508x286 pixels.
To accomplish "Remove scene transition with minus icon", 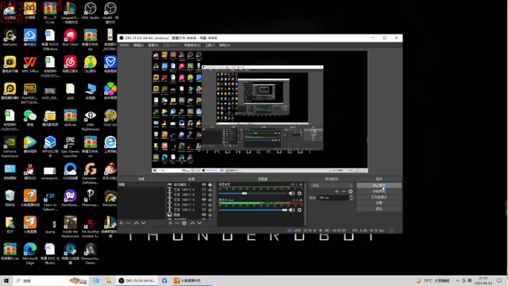I will pyautogui.click(x=344, y=192).
